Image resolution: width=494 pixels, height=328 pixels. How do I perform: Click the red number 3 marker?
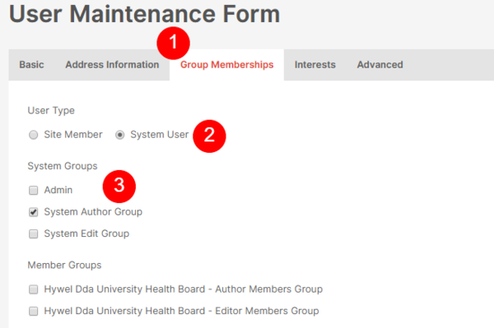[119, 186]
